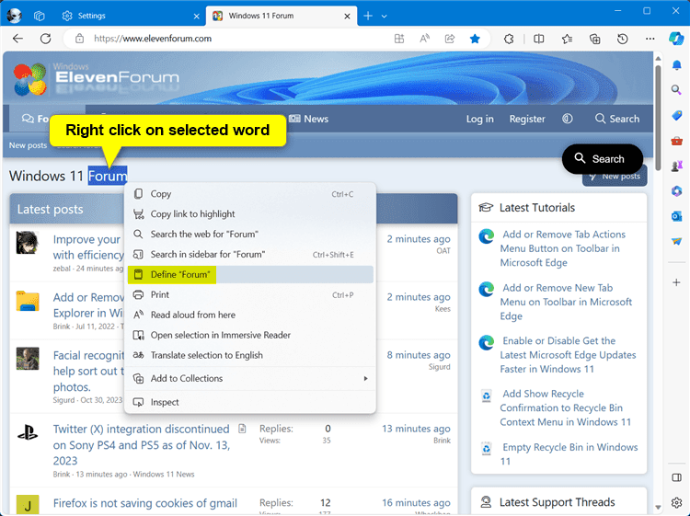
Task: Open the History clock icon
Action: click(x=622, y=39)
